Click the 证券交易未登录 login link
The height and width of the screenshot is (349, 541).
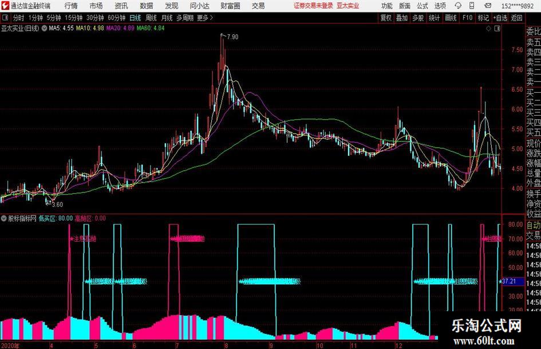(313, 6)
